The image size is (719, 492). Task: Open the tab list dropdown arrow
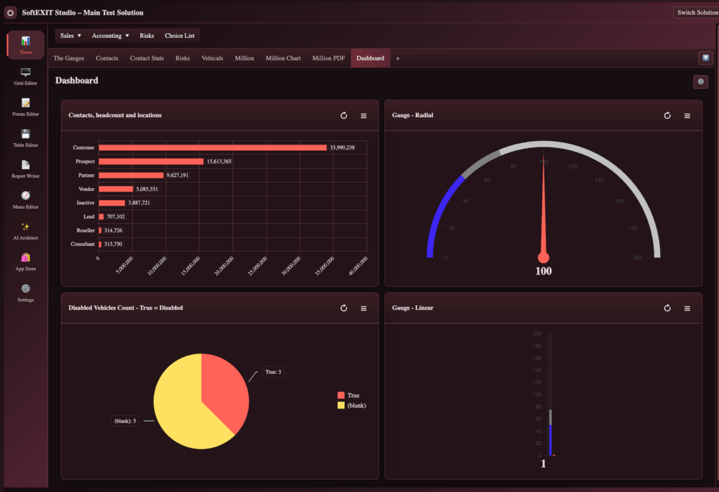point(705,58)
